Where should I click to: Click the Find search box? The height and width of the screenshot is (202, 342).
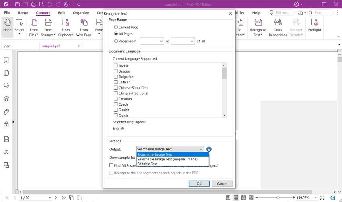320,12
